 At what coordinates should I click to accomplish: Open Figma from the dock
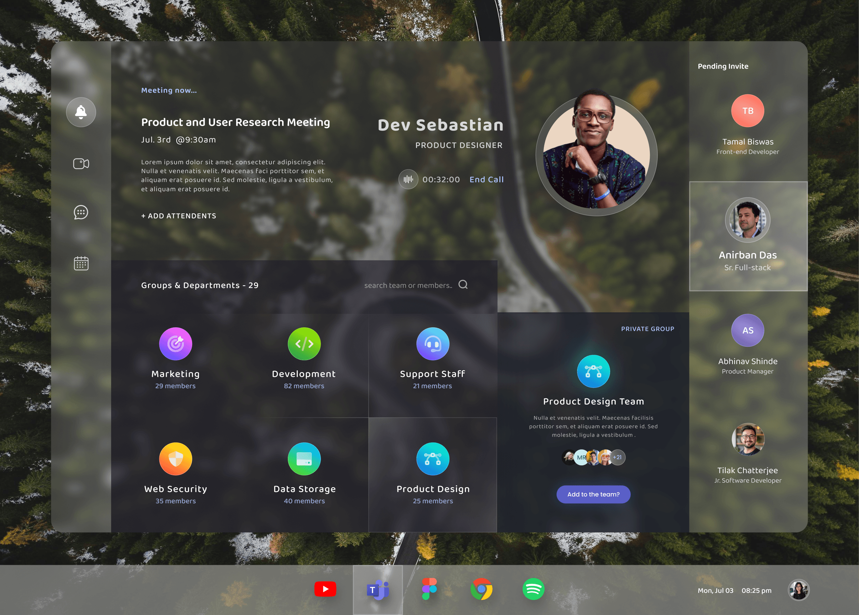(429, 589)
